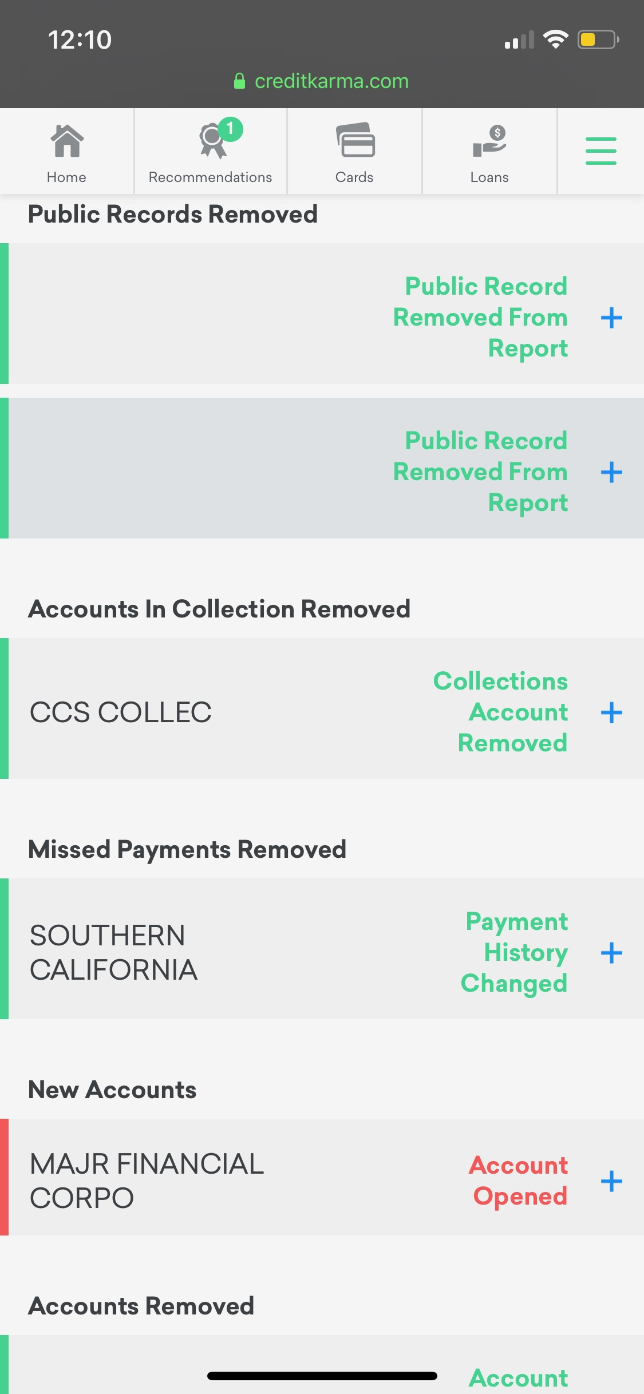Expand the second Public Record Removed entry

pos(611,472)
